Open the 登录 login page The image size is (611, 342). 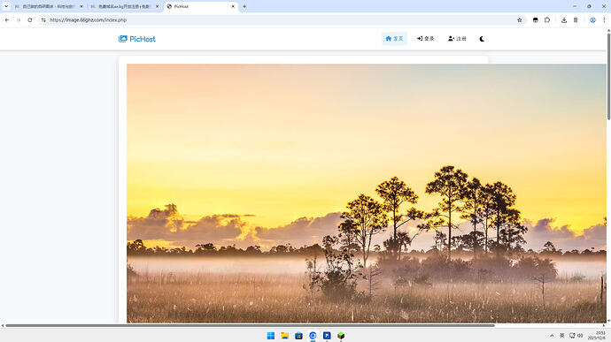tap(426, 39)
